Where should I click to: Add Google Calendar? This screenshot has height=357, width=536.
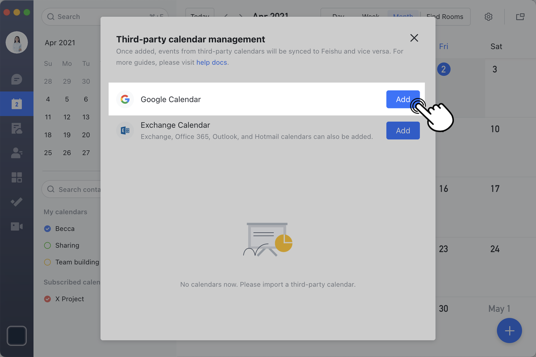tap(402, 99)
